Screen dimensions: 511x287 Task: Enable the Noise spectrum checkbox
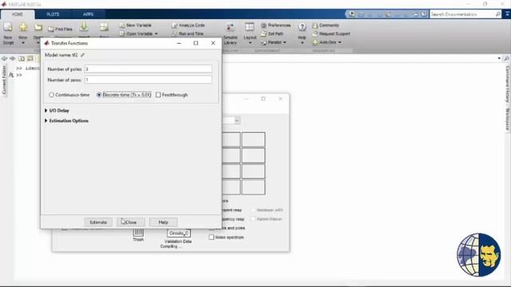point(212,238)
